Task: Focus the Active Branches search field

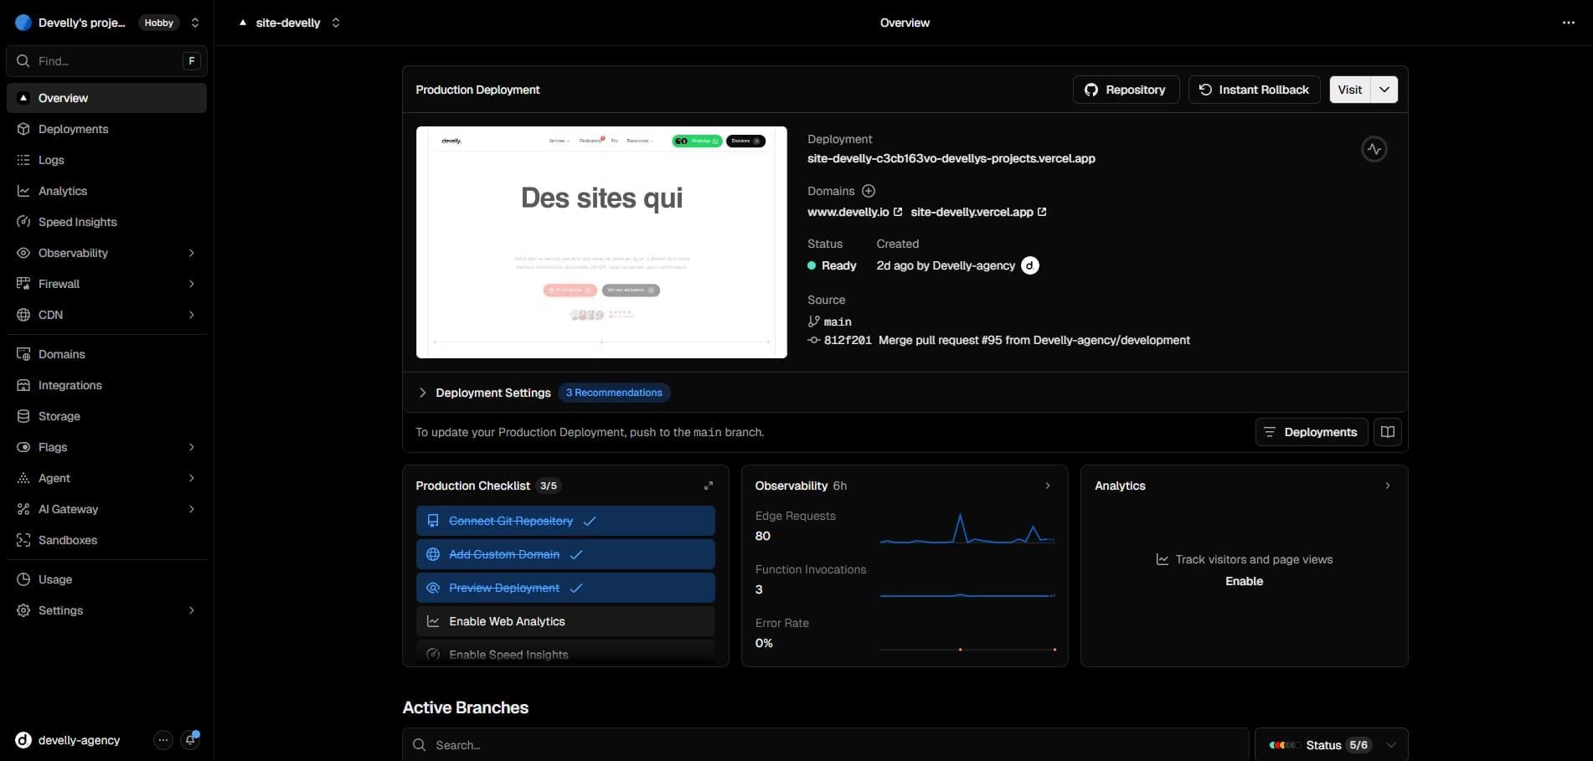Action: (x=826, y=745)
